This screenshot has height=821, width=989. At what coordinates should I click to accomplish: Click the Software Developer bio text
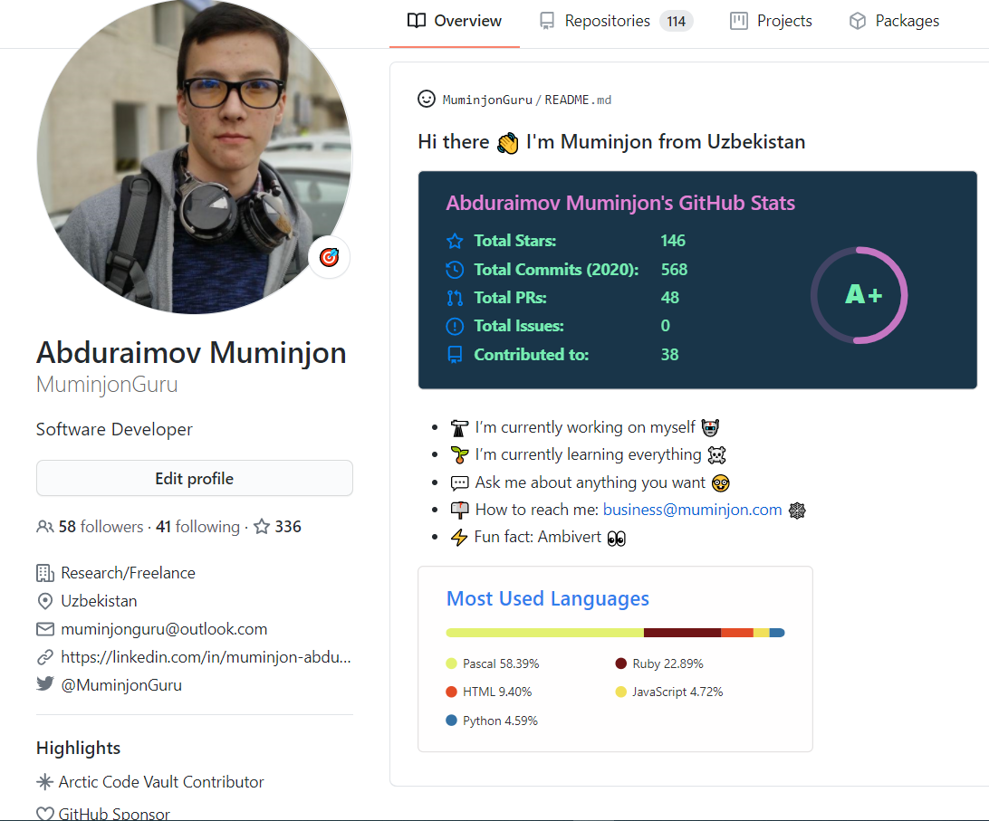[x=114, y=429]
